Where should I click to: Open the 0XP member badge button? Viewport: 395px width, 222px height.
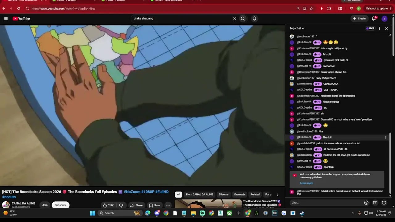(x=370, y=28)
